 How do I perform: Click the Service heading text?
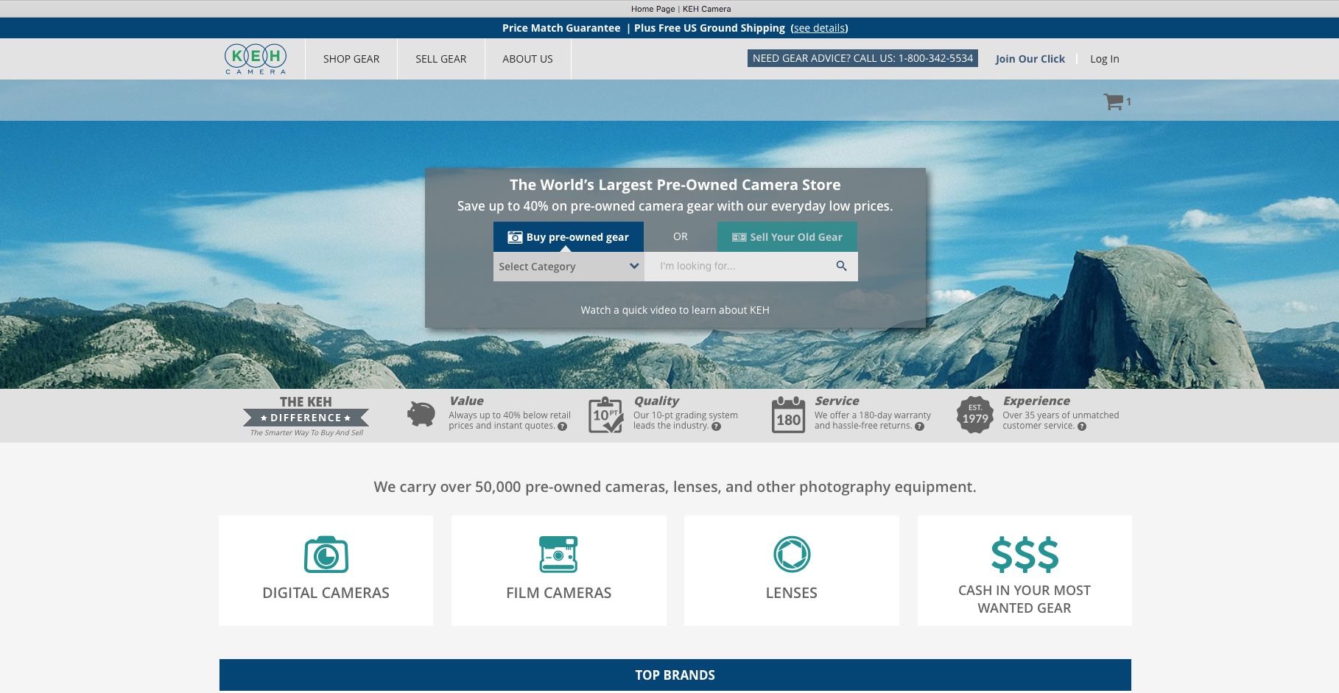click(837, 401)
